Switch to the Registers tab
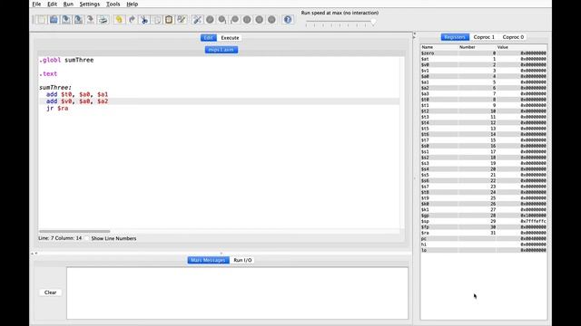581x326 pixels. point(455,37)
